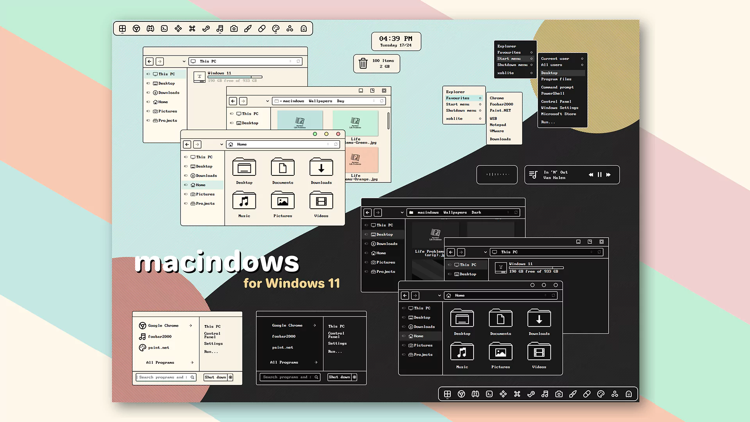Expand the address bar dropdown in the Home window
The width and height of the screenshot is (750, 422).
(221, 144)
